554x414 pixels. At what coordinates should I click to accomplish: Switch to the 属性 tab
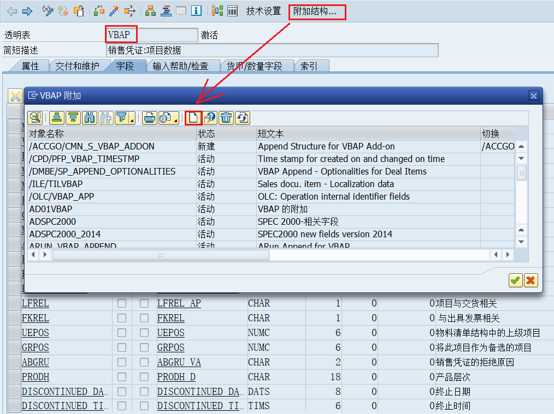coord(30,66)
